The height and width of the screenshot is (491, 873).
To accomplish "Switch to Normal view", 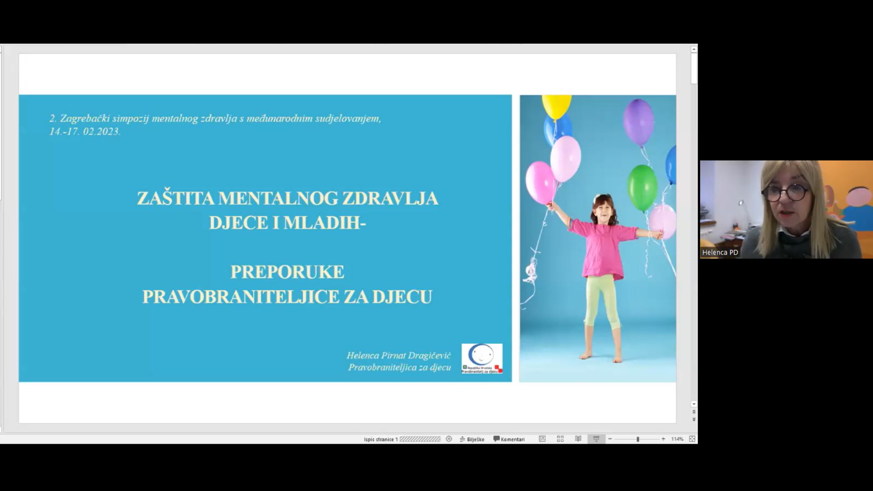I will (542, 439).
